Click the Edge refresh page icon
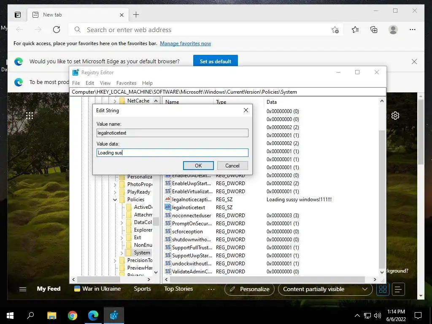The width and height of the screenshot is (432, 324). click(x=57, y=30)
